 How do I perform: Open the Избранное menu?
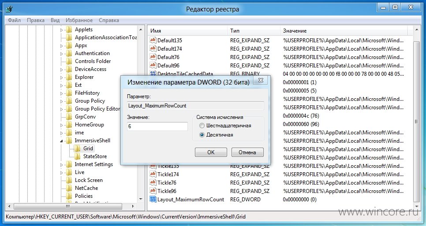tap(79, 20)
